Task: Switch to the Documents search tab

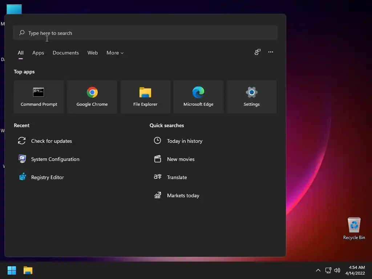Action: (x=66, y=53)
